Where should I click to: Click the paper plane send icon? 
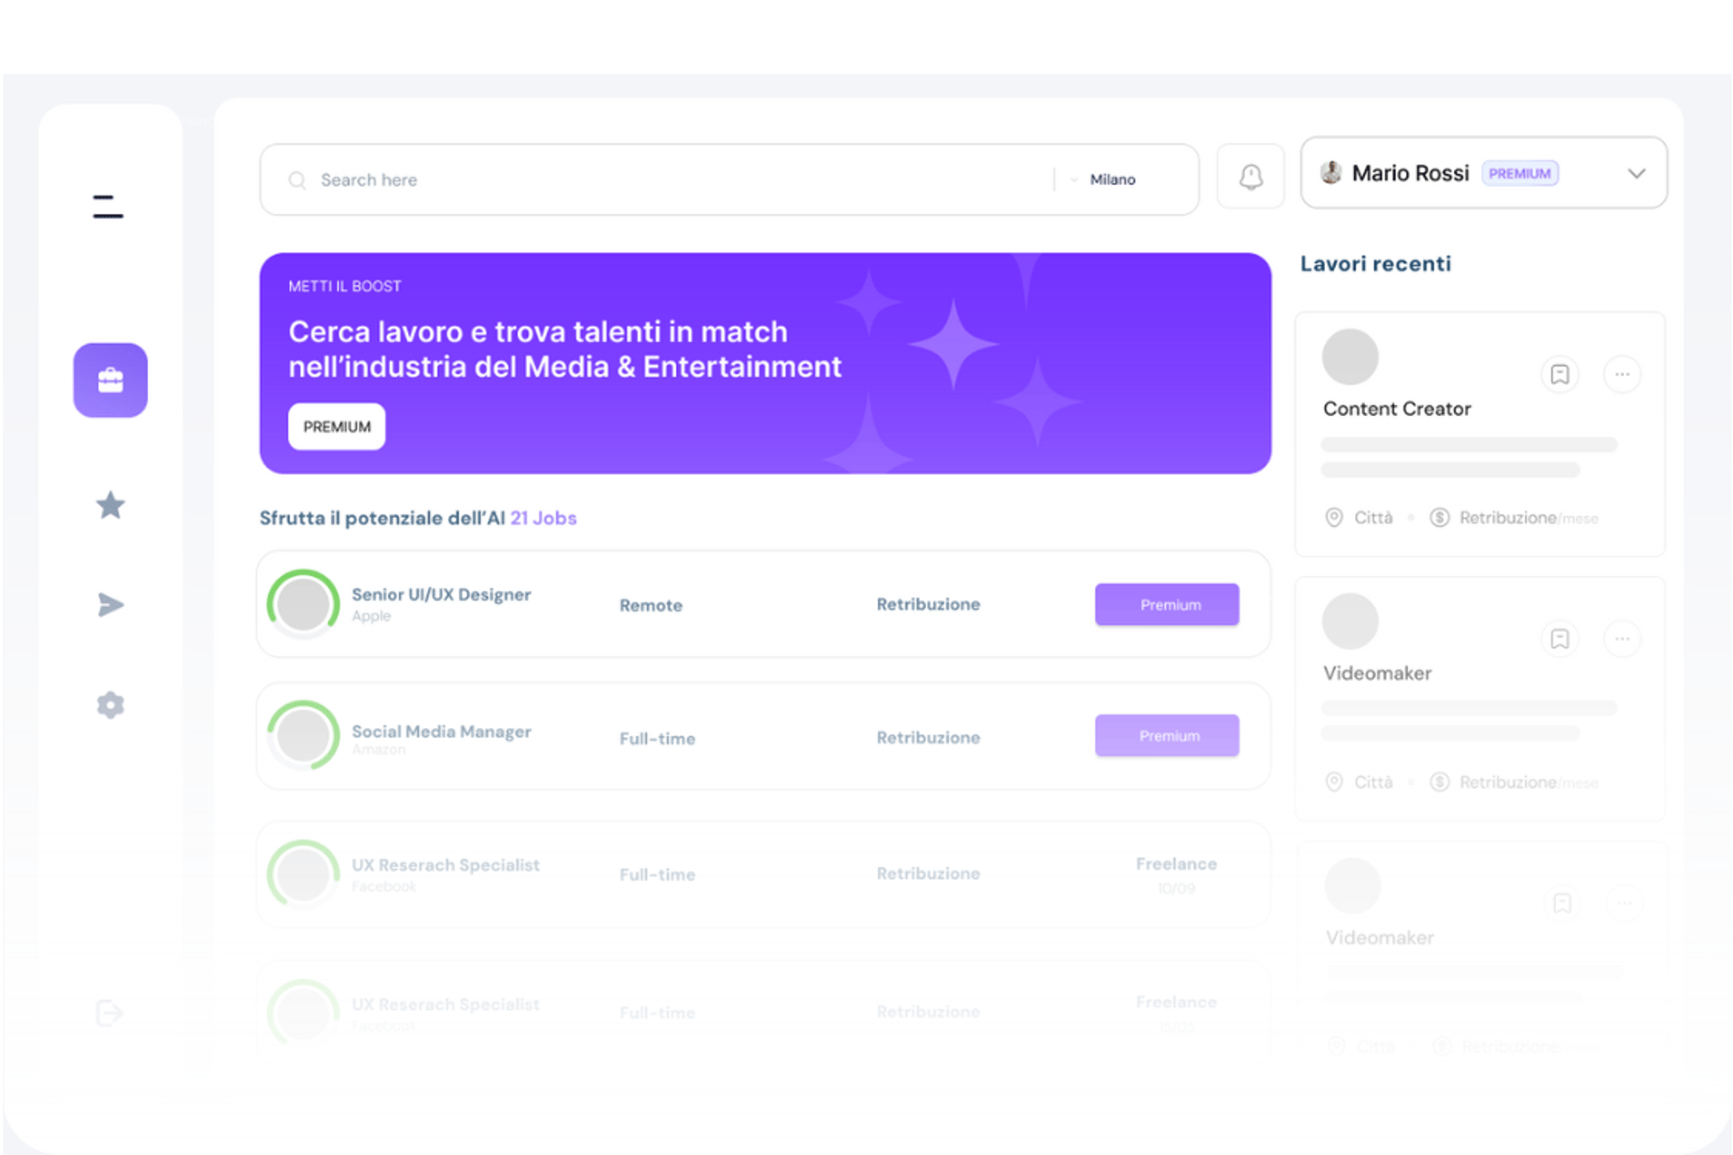point(110,605)
